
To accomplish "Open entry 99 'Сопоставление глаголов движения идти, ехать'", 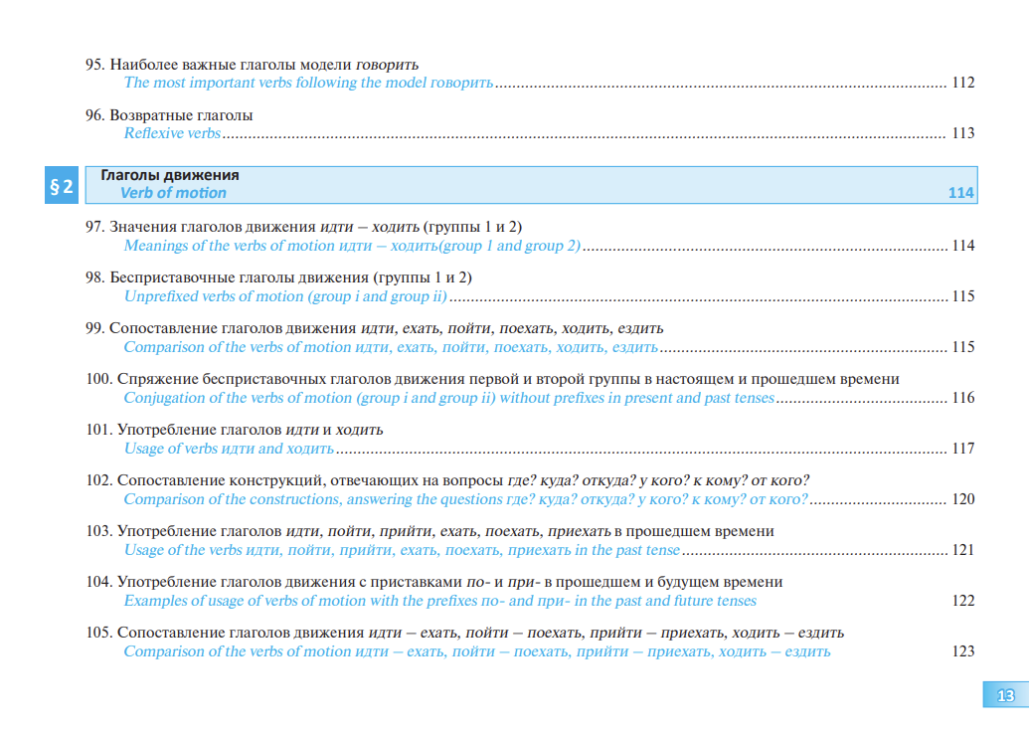I will [374, 328].
